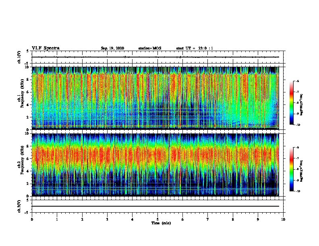Click the "-6" value on ch.2 color bar

(x=297, y=148)
